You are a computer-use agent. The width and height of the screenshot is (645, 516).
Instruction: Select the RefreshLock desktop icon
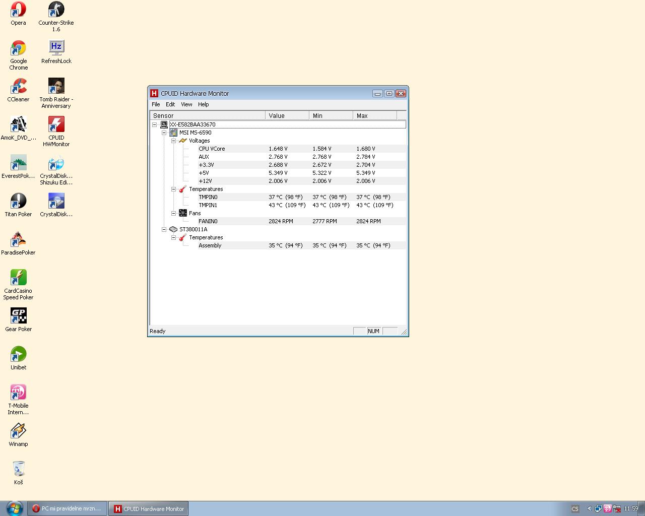[56, 52]
